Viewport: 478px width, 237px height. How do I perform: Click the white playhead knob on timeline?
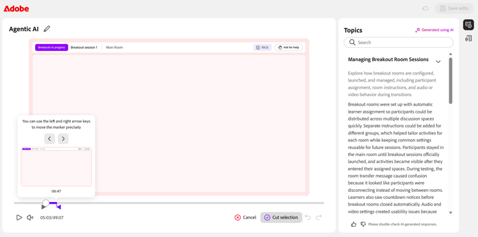[x=46, y=203]
